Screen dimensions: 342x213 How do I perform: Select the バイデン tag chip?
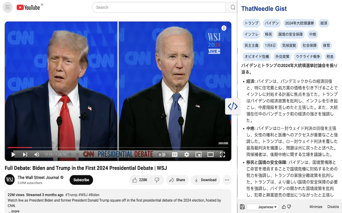pos(272,23)
